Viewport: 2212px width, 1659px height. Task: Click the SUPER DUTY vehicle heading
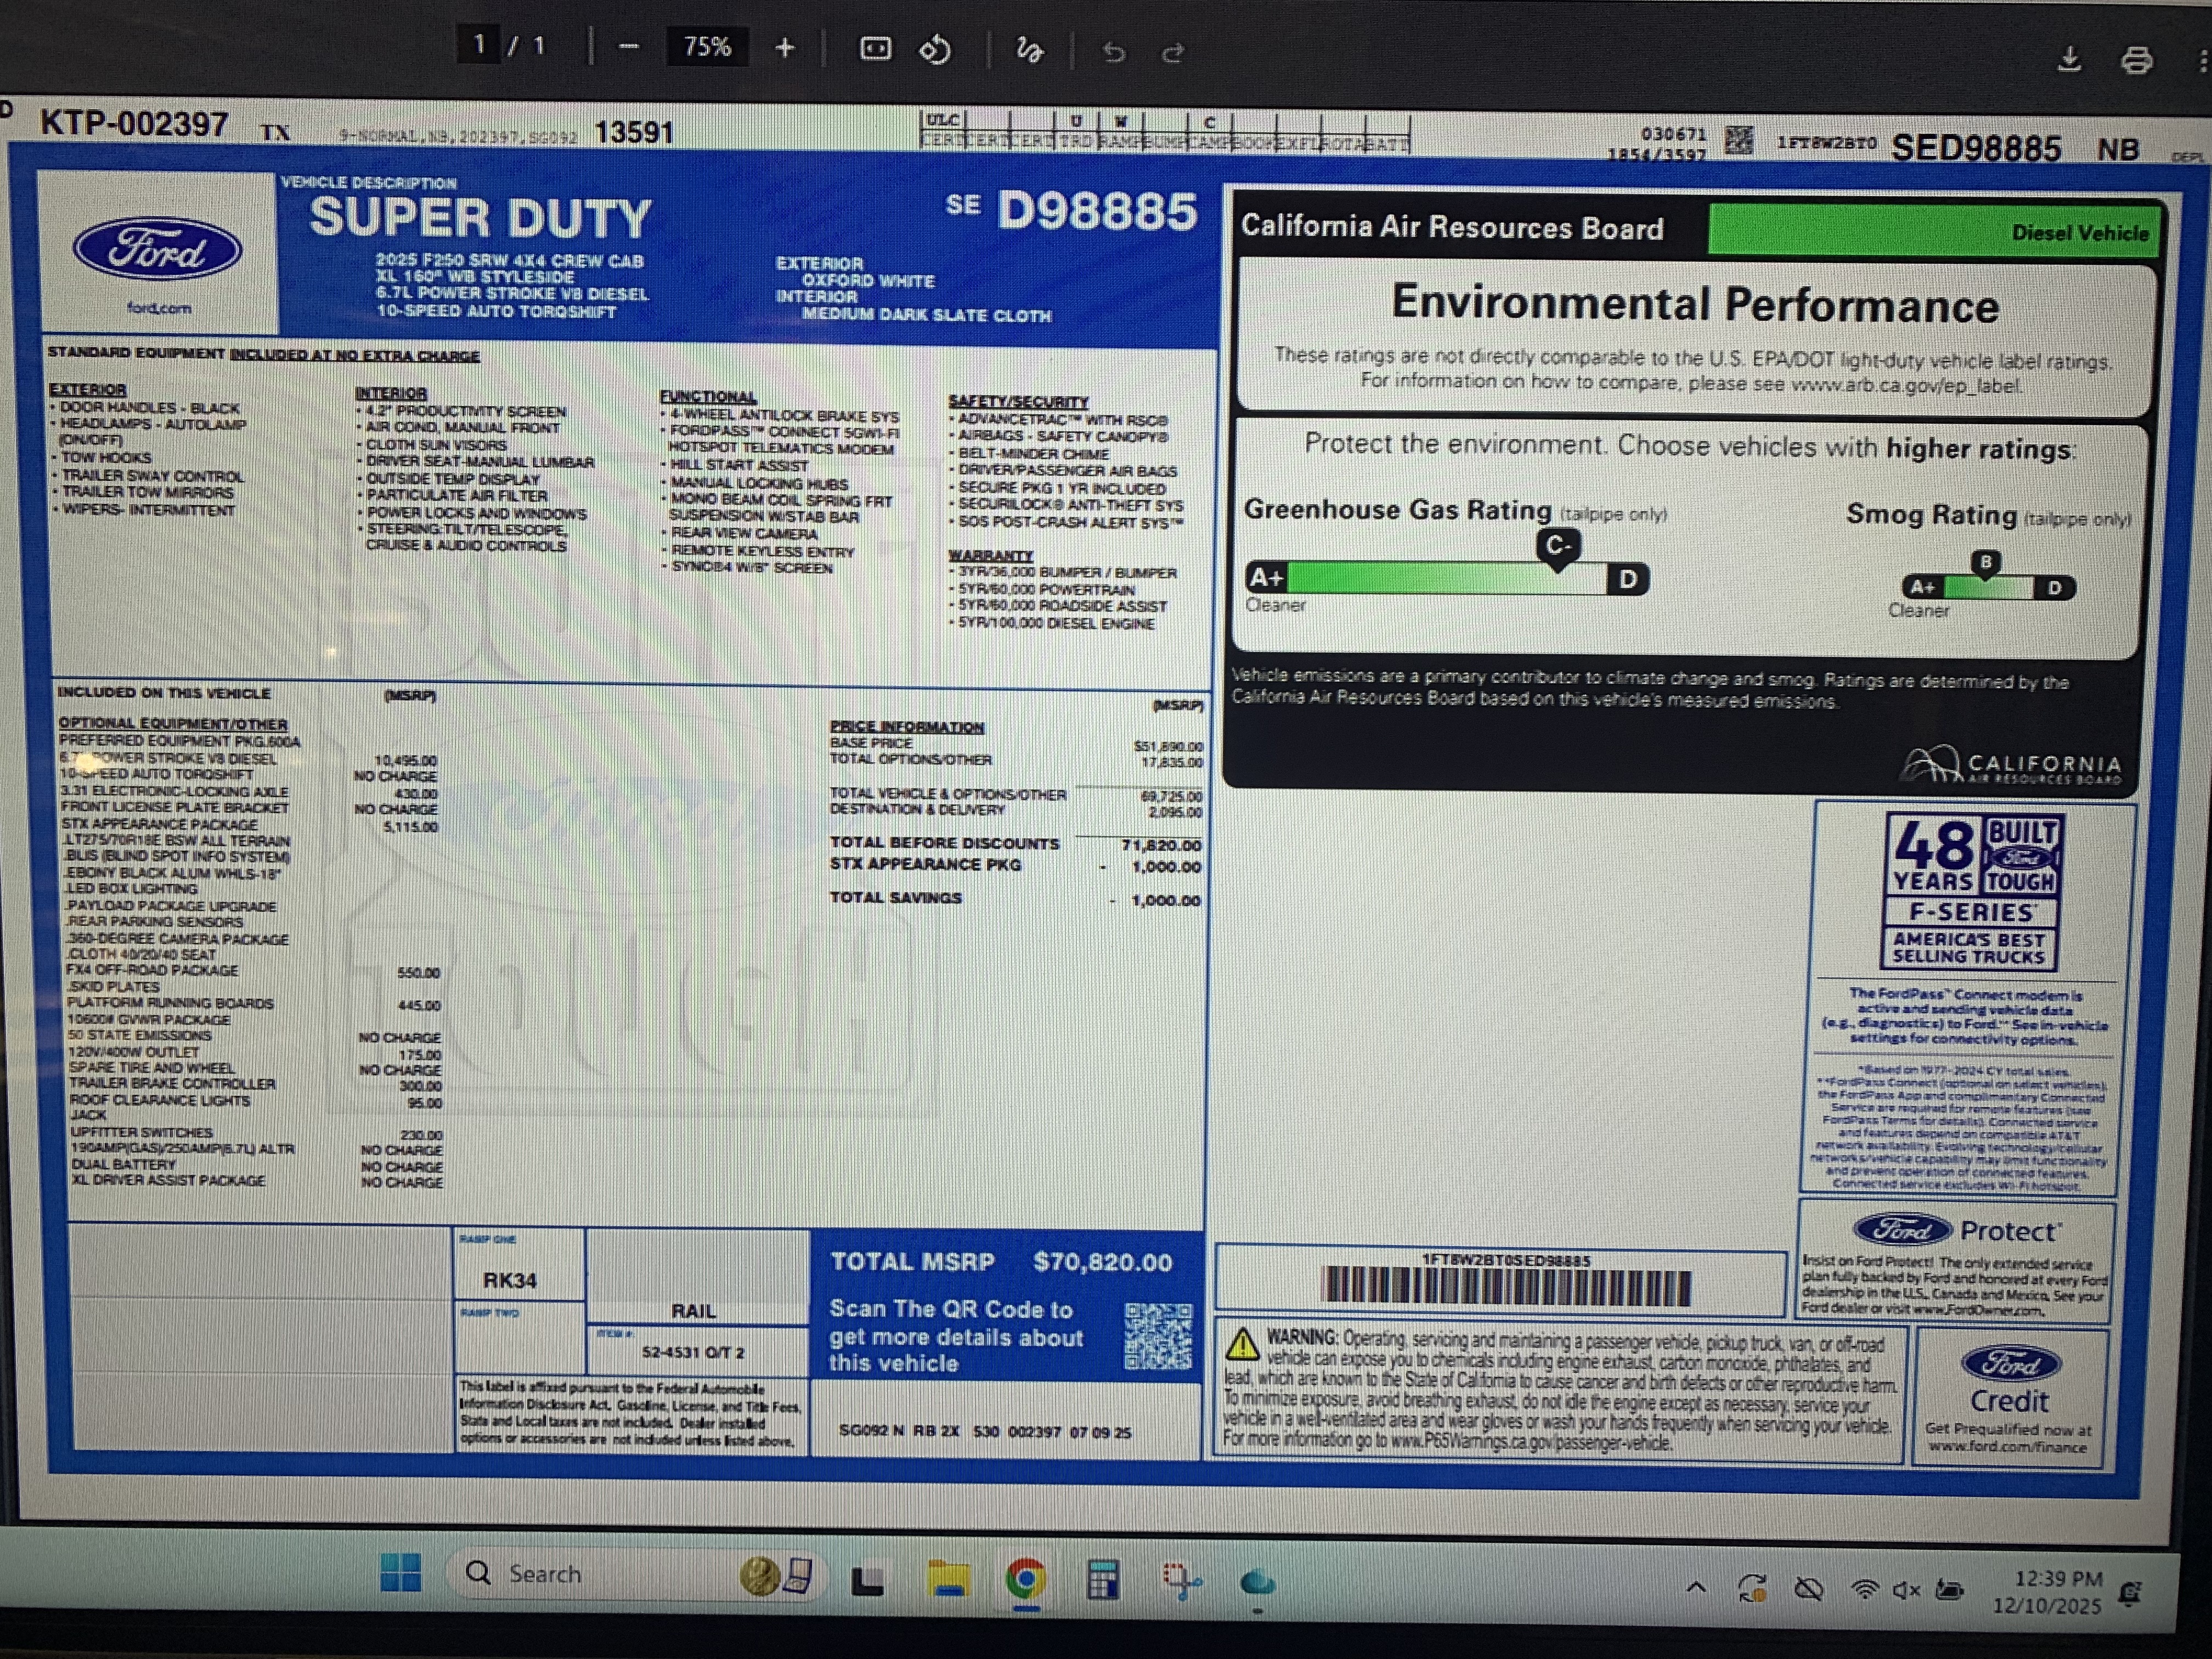480,217
